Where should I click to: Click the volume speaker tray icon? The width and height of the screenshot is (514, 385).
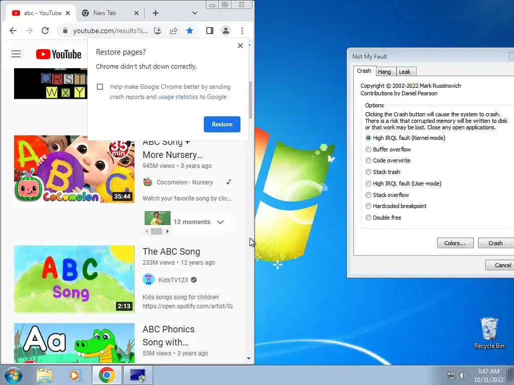[463, 376]
